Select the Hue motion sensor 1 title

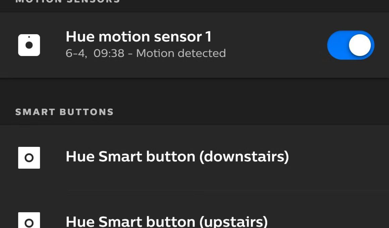click(138, 37)
